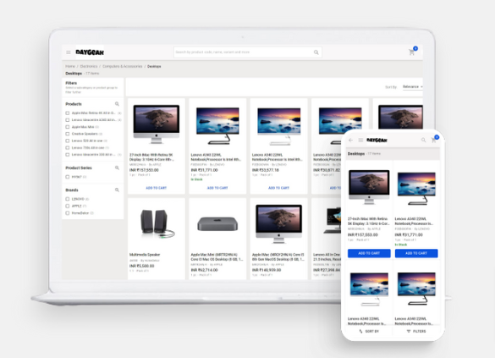Check the APPLE brand filter
This screenshot has width=495, height=358.
click(x=67, y=206)
